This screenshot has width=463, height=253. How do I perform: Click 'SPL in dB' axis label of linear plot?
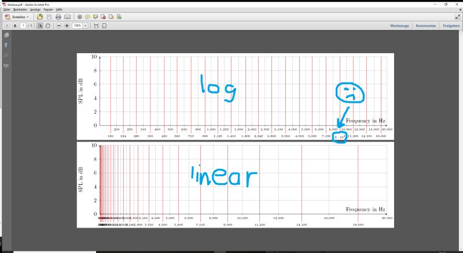point(80,180)
